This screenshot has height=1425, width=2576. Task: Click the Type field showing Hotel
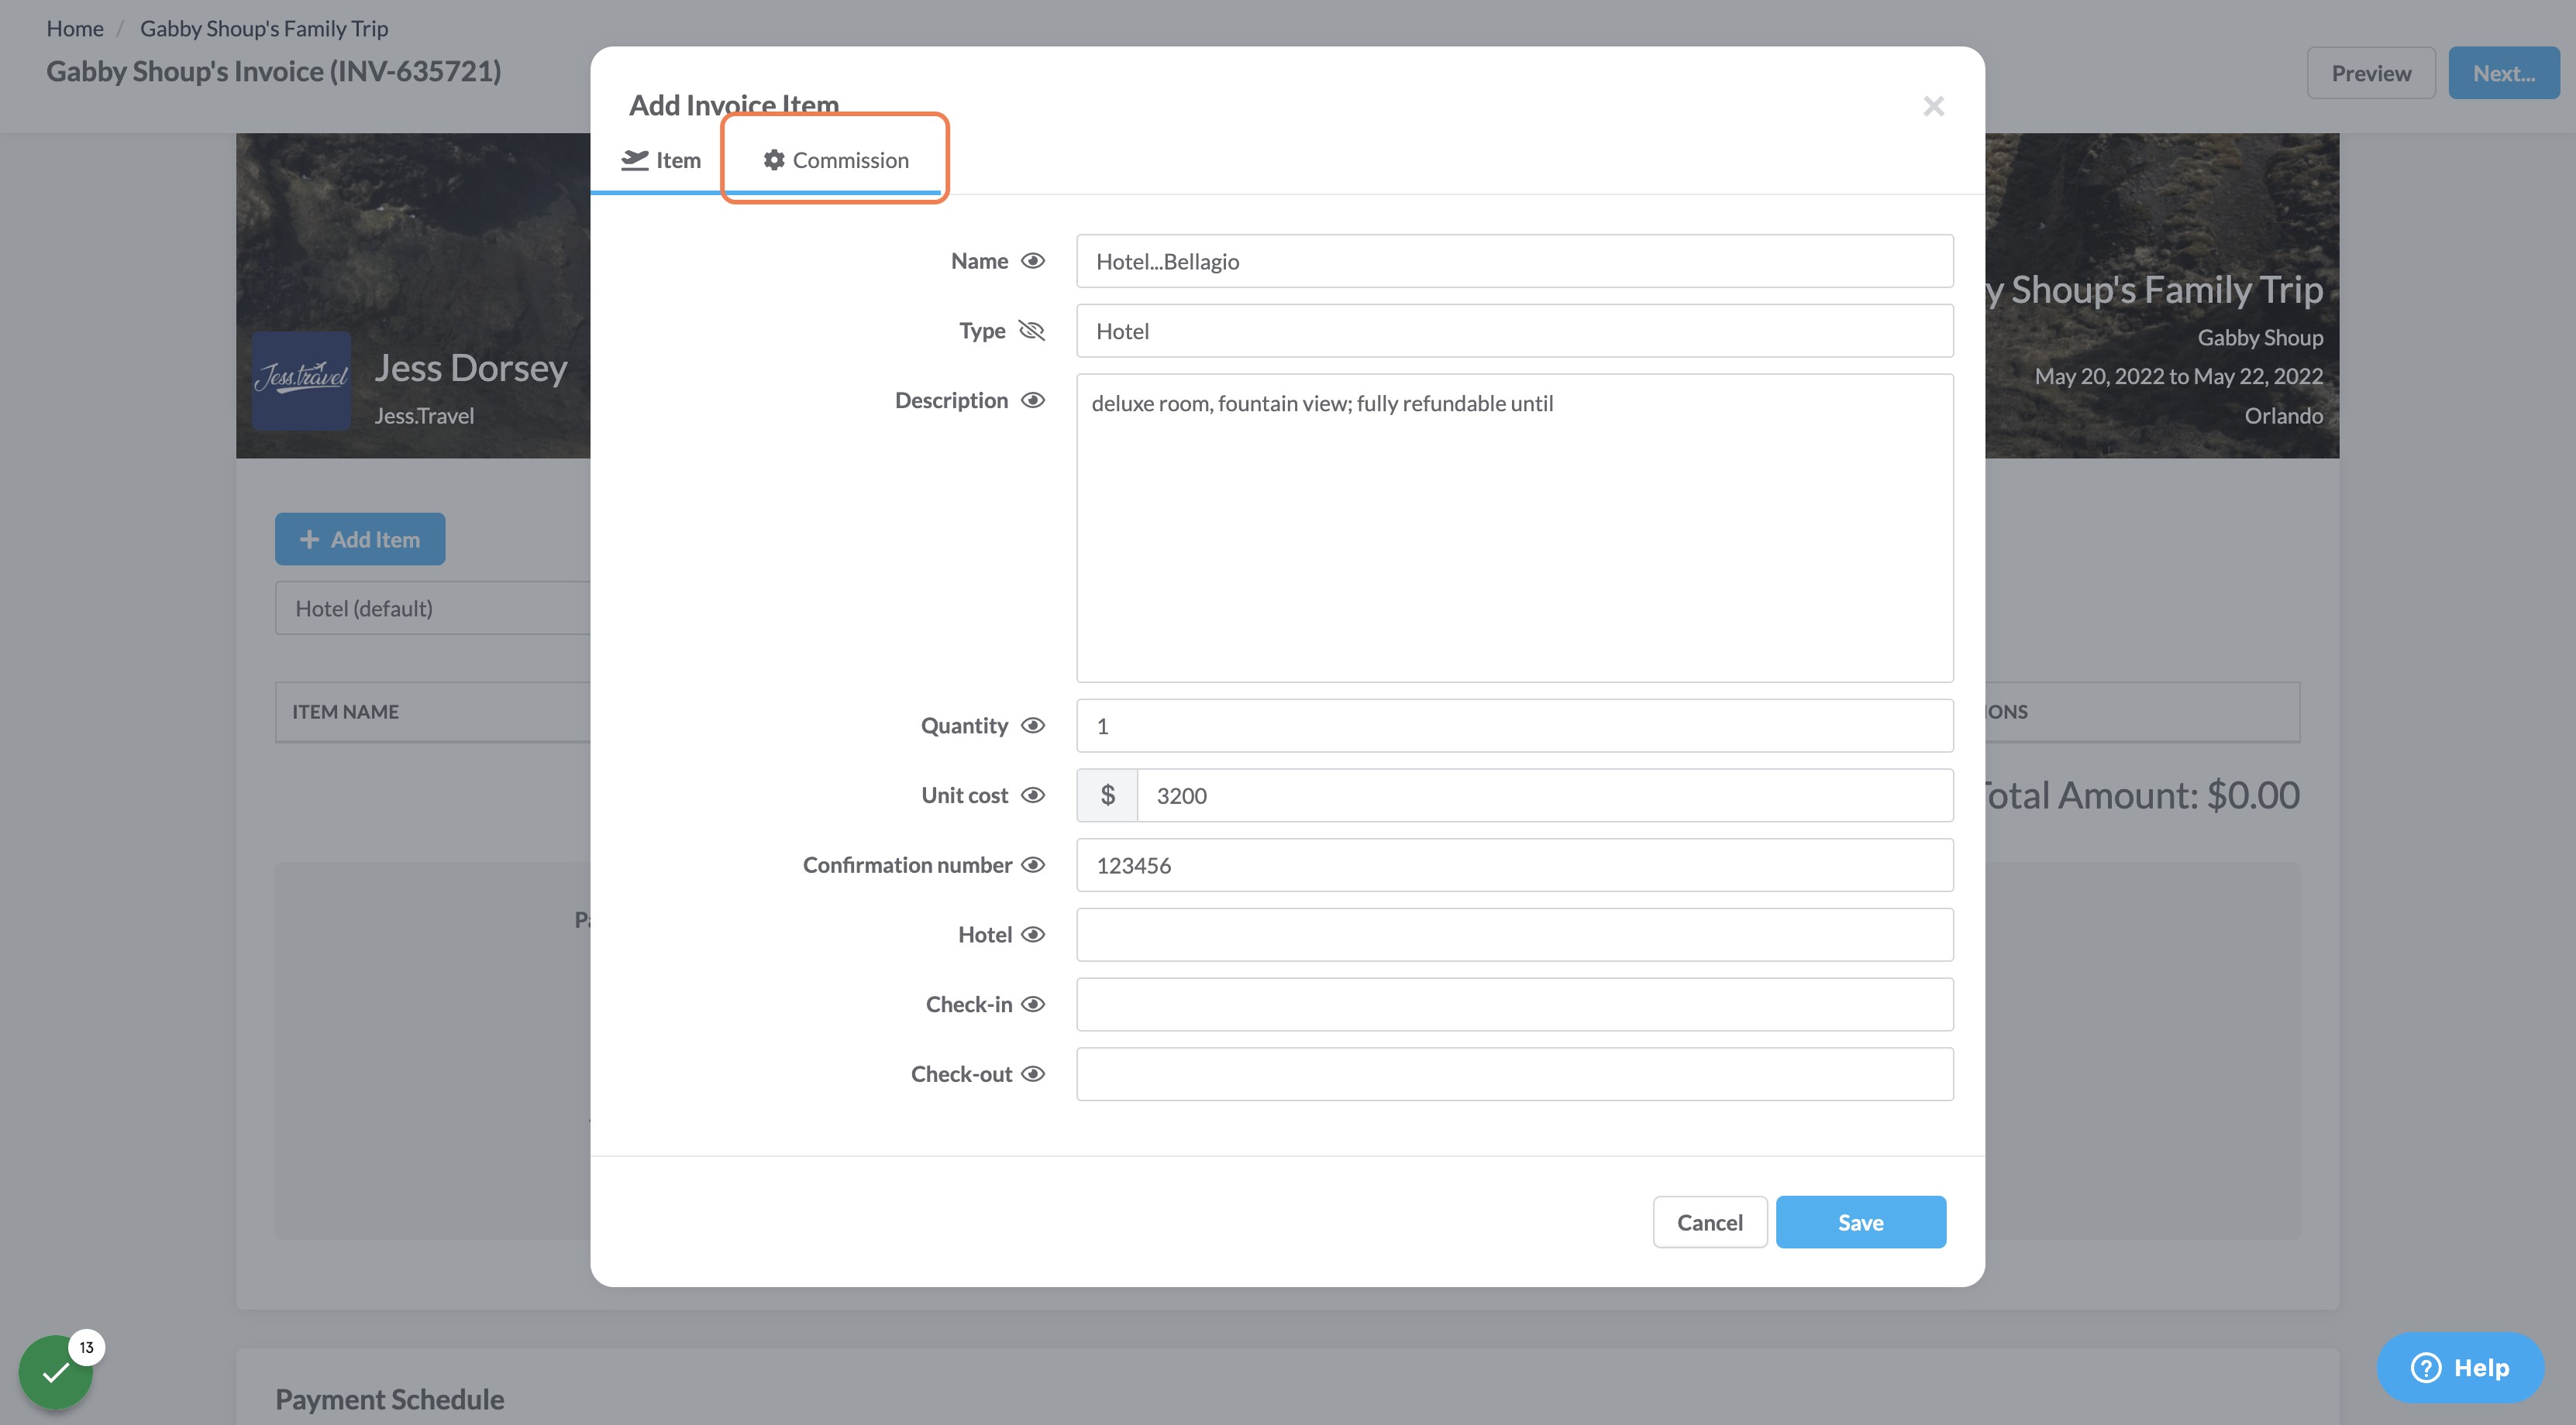point(1514,331)
